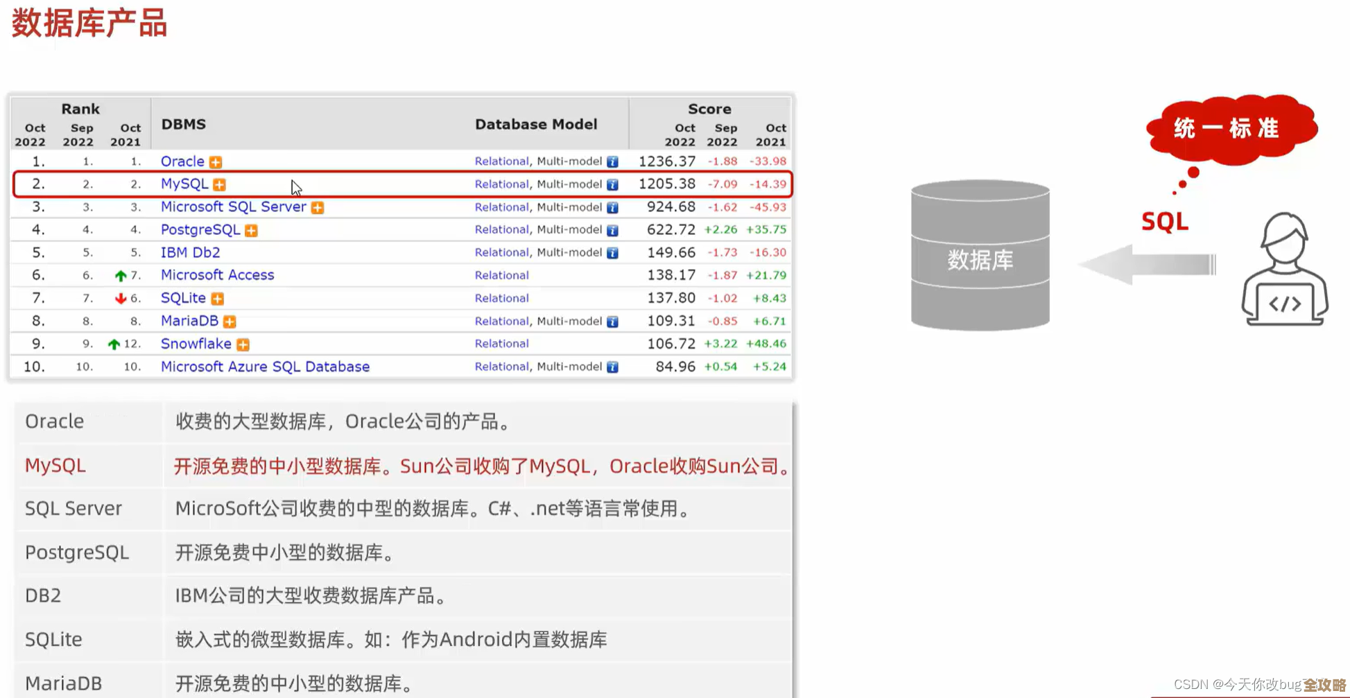Image resolution: width=1350 pixels, height=698 pixels.
Task: Expand MySQL details via its plus icon
Action: [x=220, y=184]
